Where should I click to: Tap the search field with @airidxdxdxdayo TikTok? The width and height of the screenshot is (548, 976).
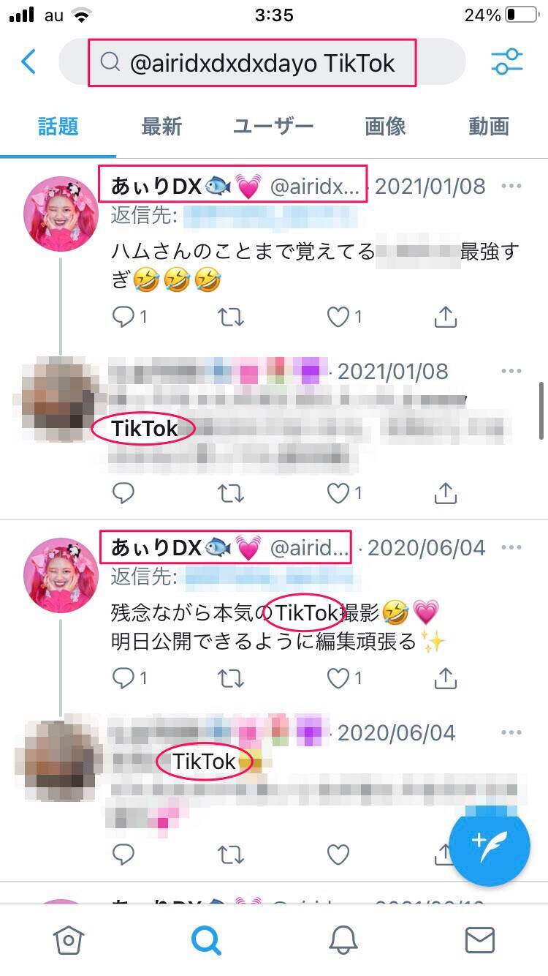click(262, 63)
